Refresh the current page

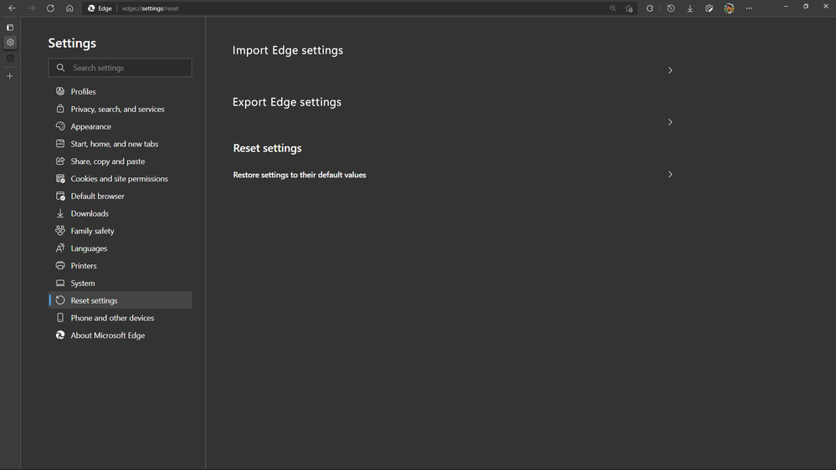(50, 8)
